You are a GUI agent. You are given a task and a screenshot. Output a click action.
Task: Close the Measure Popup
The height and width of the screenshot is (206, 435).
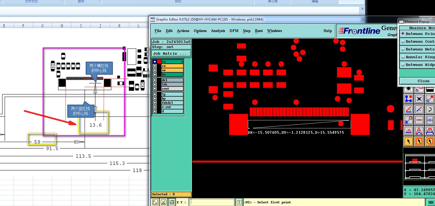pyautogui.click(x=417, y=81)
